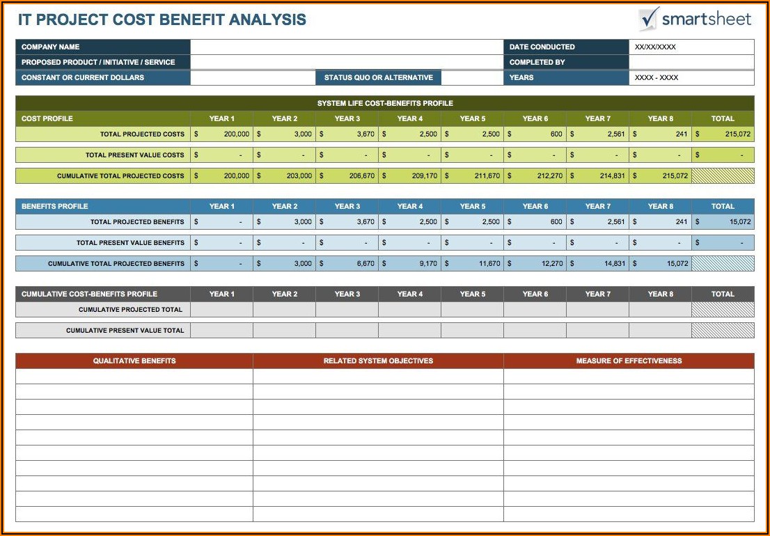Click the Constant or Current Dollars input cell
This screenshot has width=770, height=536.
[253, 78]
